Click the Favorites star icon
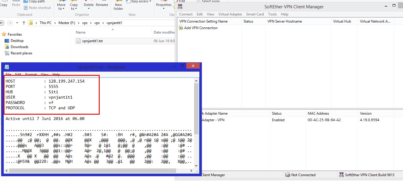403x183 pixels. pyautogui.click(x=4, y=34)
